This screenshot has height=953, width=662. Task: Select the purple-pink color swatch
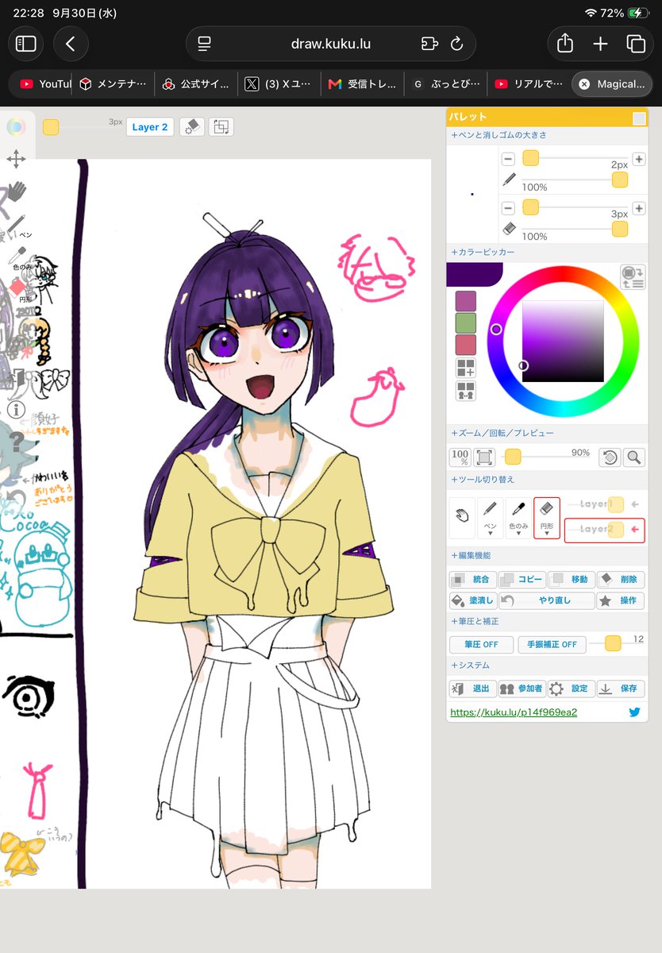(465, 301)
